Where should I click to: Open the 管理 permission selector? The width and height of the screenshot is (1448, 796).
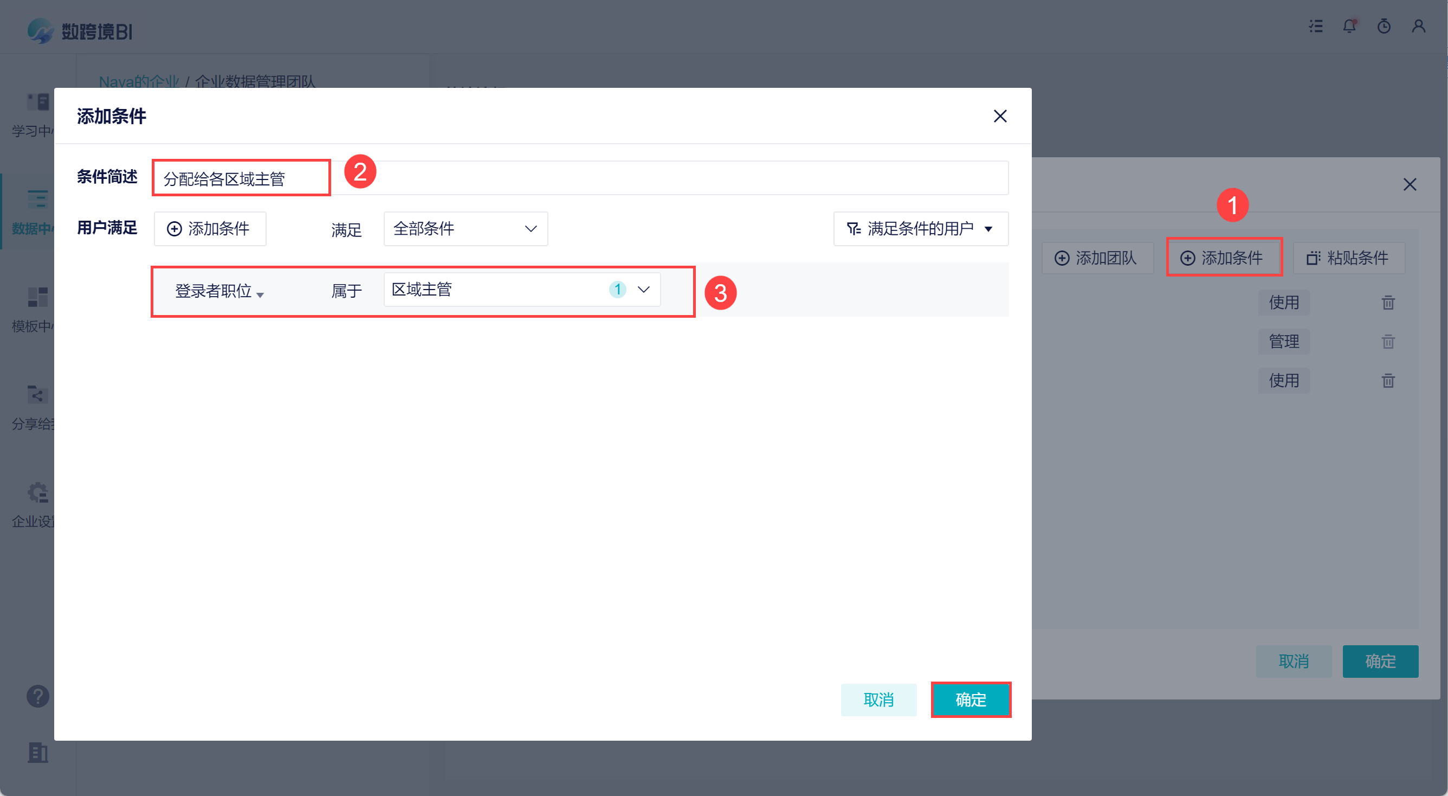click(1284, 342)
